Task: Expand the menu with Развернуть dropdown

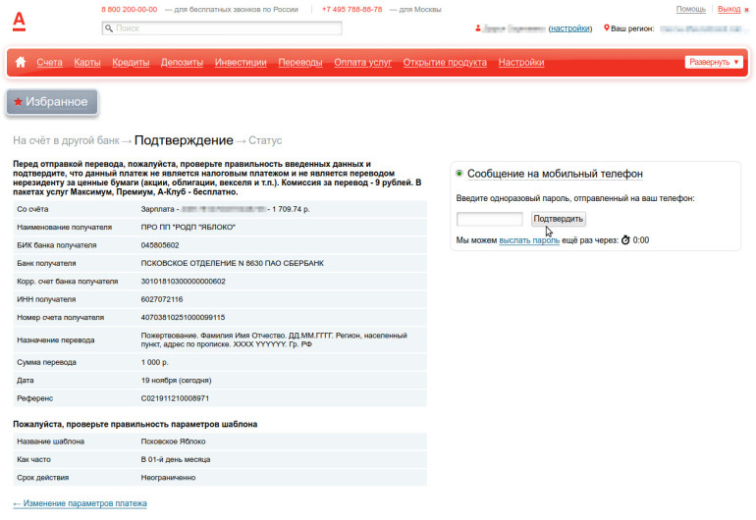Action: pyautogui.click(x=714, y=62)
